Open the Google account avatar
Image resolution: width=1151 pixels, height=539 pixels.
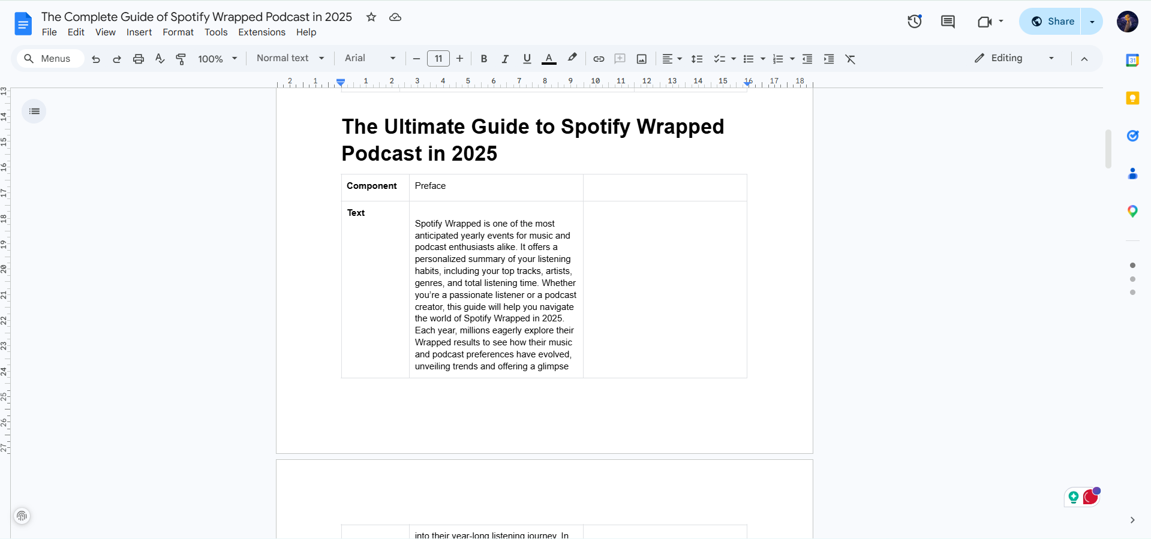[x=1128, y=22]
